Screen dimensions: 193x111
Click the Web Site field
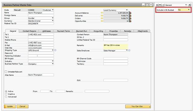41,48
